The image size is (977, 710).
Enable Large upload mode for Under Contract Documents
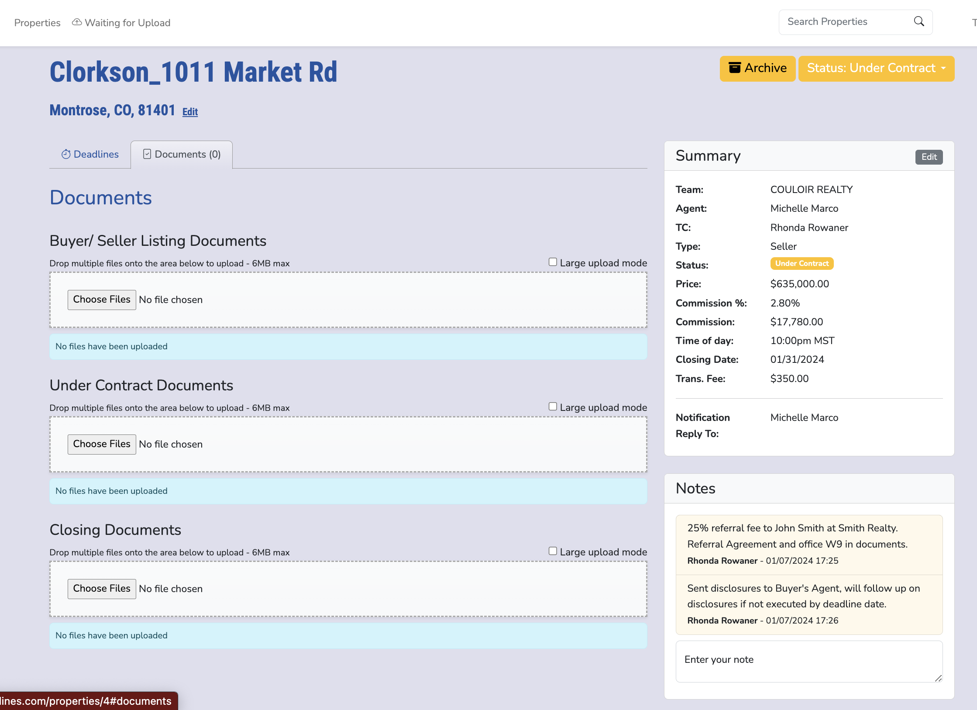coord(552,406)
